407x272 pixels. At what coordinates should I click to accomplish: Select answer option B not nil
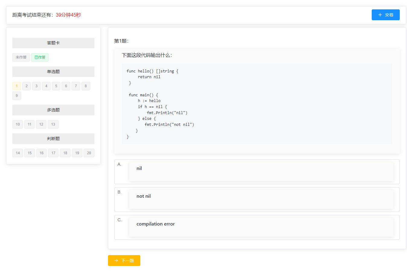click(x=257, y=200)
